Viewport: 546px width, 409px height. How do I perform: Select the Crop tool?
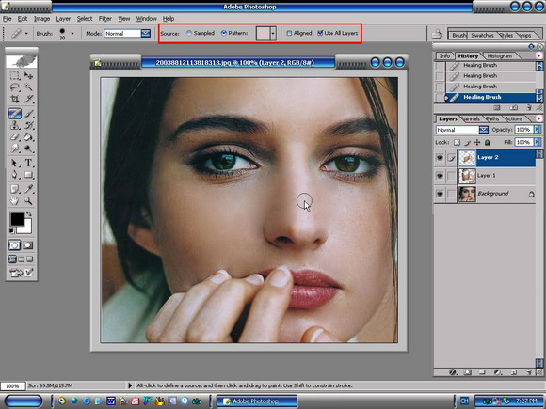point(15,99)
